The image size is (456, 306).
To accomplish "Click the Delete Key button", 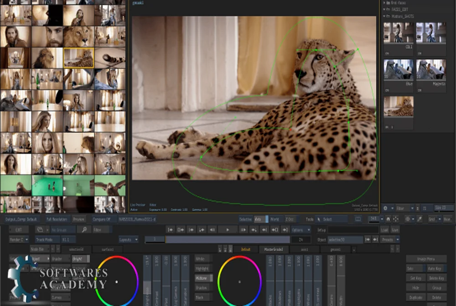I will [x=436, y=278].
